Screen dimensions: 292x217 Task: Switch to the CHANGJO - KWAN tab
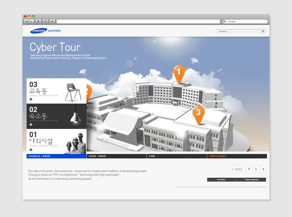(57, 156)
